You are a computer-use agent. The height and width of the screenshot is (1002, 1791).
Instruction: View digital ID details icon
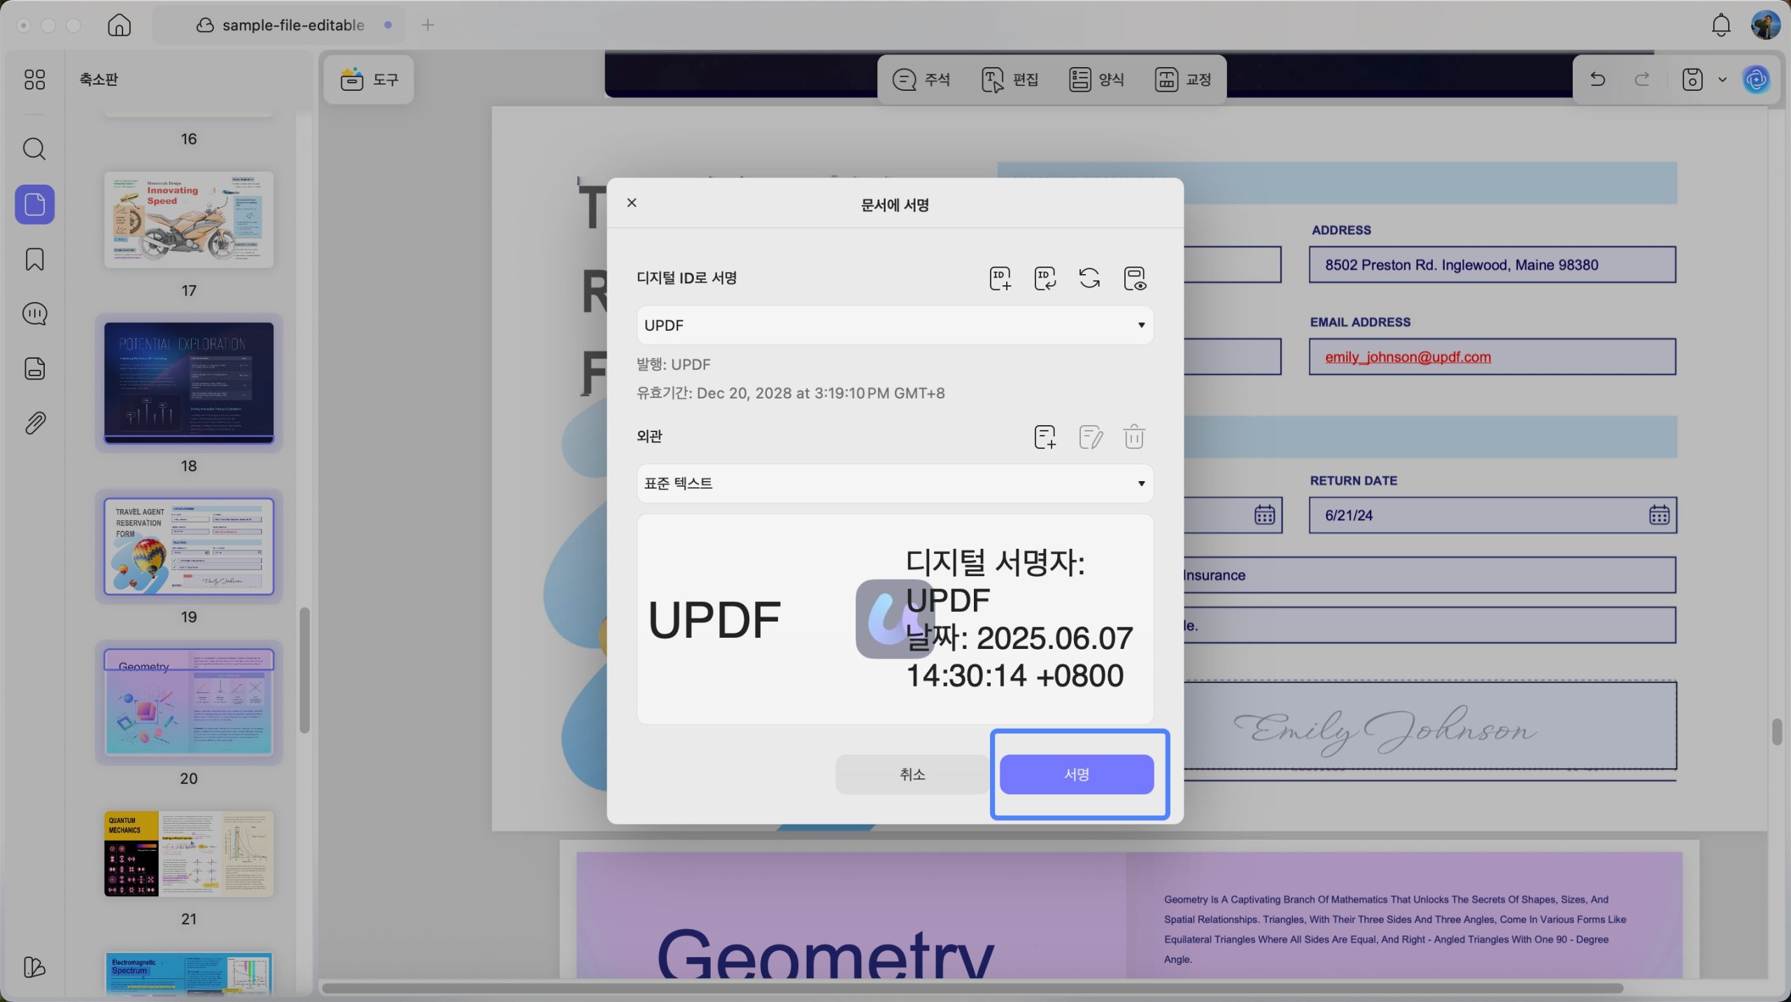click(1134, 278)
